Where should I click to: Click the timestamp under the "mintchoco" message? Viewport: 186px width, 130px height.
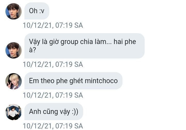point(53,95)
